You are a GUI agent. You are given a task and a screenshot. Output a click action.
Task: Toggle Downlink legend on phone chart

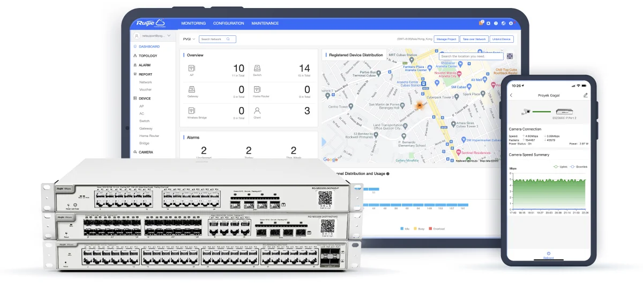pyautogui.click(x=579, y=166)
